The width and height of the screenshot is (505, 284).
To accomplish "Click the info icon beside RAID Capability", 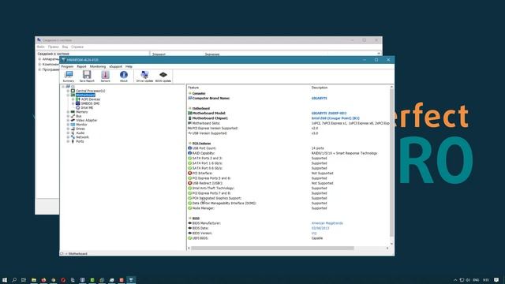I will tap(189, 153).
